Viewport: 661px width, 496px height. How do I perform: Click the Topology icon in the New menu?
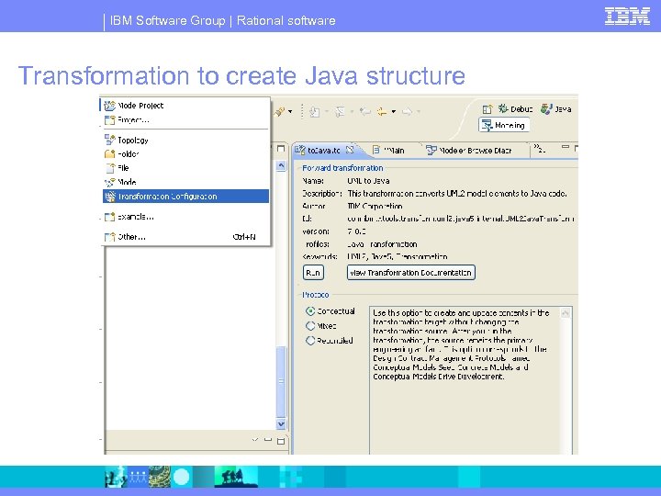pyautogui.click(x=109, y=140)
